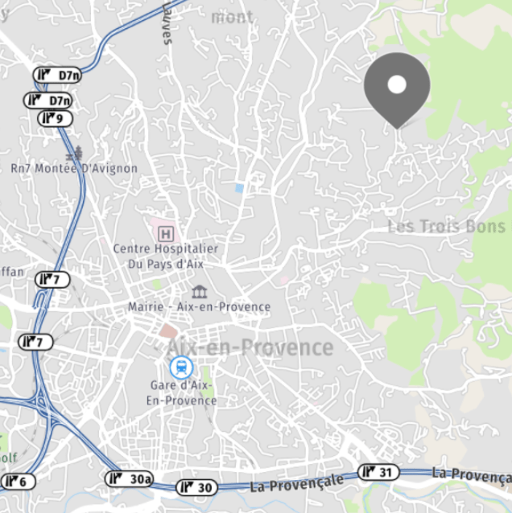This screenshot has width=512, height=513.
Task: Select the Rn7 Montée D'Avignon label
Action: coord(74,169)
